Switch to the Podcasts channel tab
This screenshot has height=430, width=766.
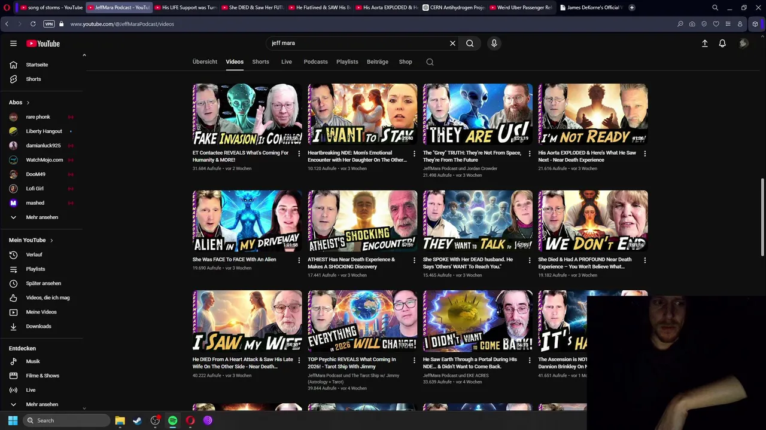click(x=315, y=62)
